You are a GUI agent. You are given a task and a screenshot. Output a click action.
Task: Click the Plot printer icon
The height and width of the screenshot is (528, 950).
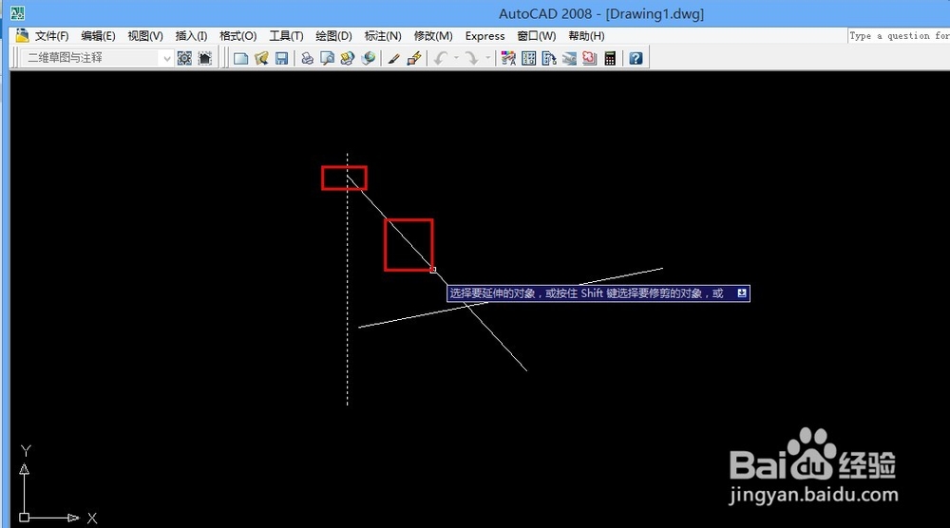(307, 58)
